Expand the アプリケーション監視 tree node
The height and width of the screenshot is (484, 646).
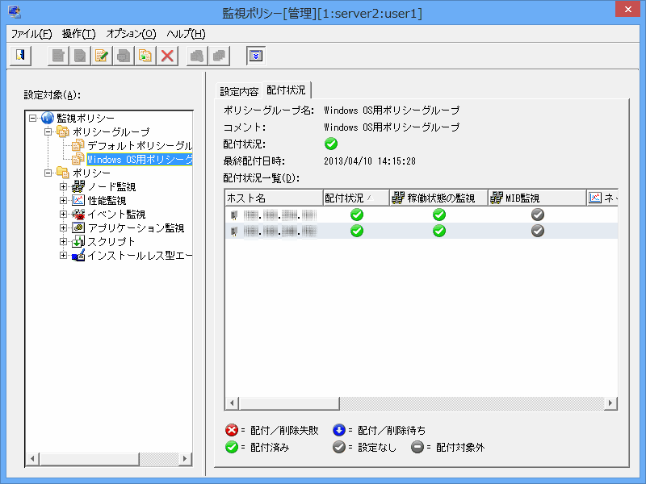(x=64, y=227)
